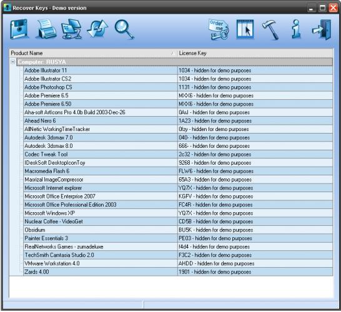The width and height of the screenshot is (341, 312).
Task: Select Painter Essentials 3 row
Action: [x=178, y=238]
